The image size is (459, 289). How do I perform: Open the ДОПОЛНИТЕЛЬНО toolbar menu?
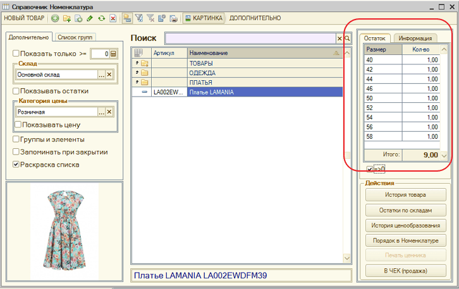click(255, 18)
